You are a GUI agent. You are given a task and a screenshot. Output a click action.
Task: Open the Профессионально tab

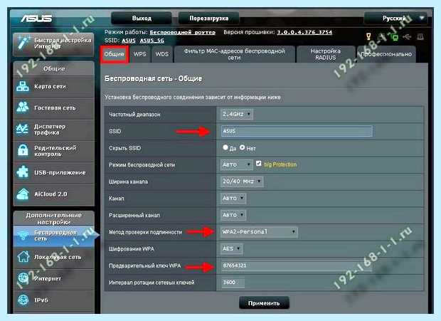pos(386,54)
